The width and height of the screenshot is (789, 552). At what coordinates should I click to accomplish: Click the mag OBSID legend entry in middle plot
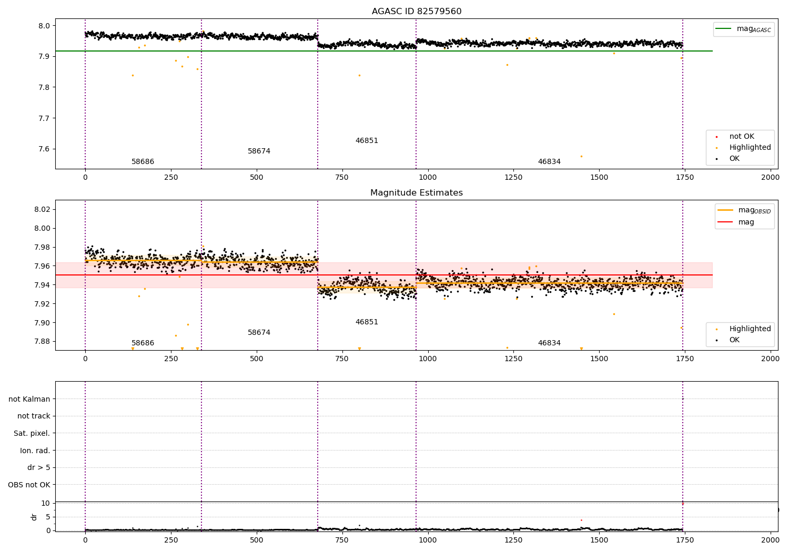(745, 210)
